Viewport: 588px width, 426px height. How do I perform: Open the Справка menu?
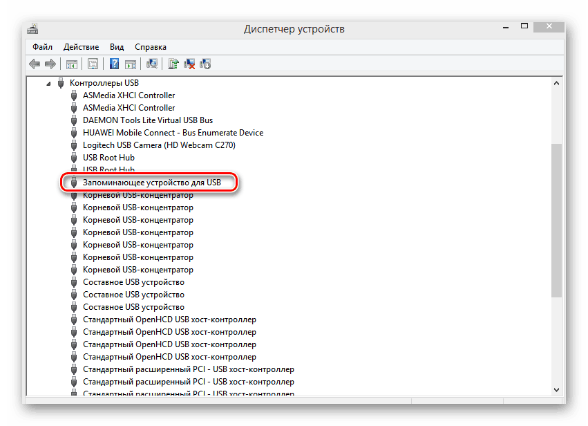tap(151, 47)
